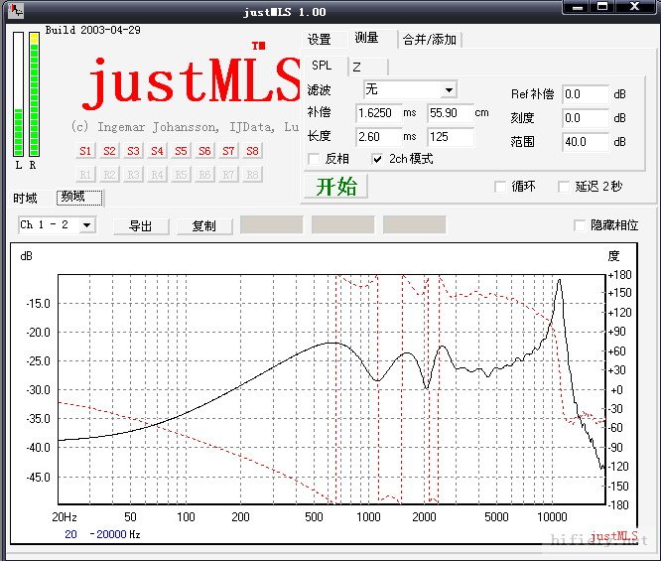This screenshot has width=661, height=561.
Task: Click the green 开始 start button
Action: coord(335,187)
